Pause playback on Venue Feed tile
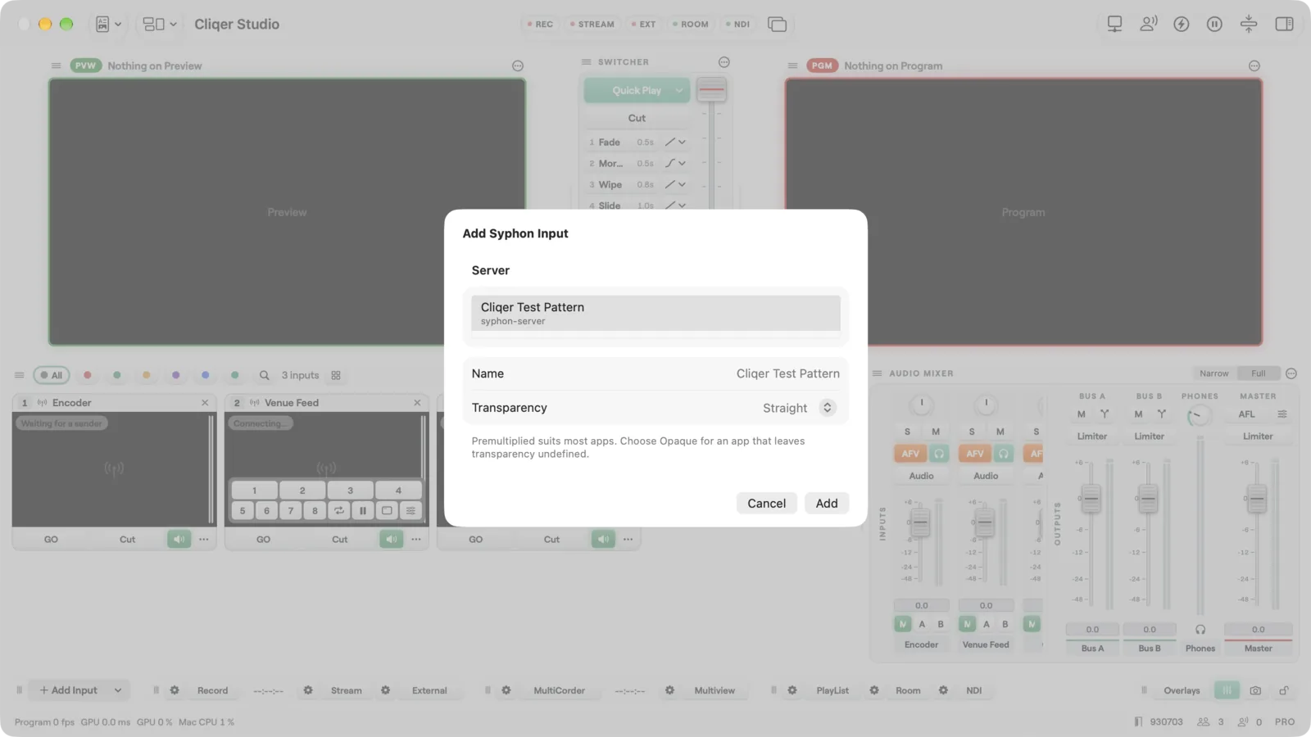This screenshot has height=737, width=1311. point(363,511)
